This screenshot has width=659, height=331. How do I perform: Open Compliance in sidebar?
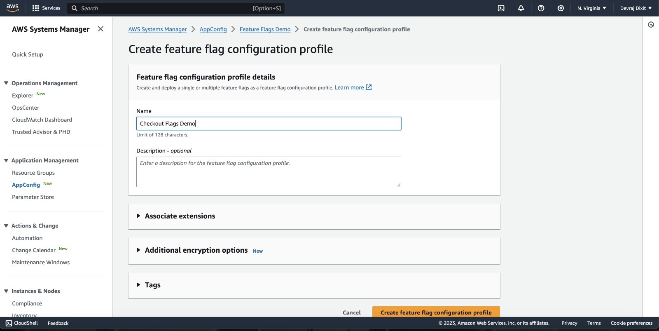[x=27, y=303]
